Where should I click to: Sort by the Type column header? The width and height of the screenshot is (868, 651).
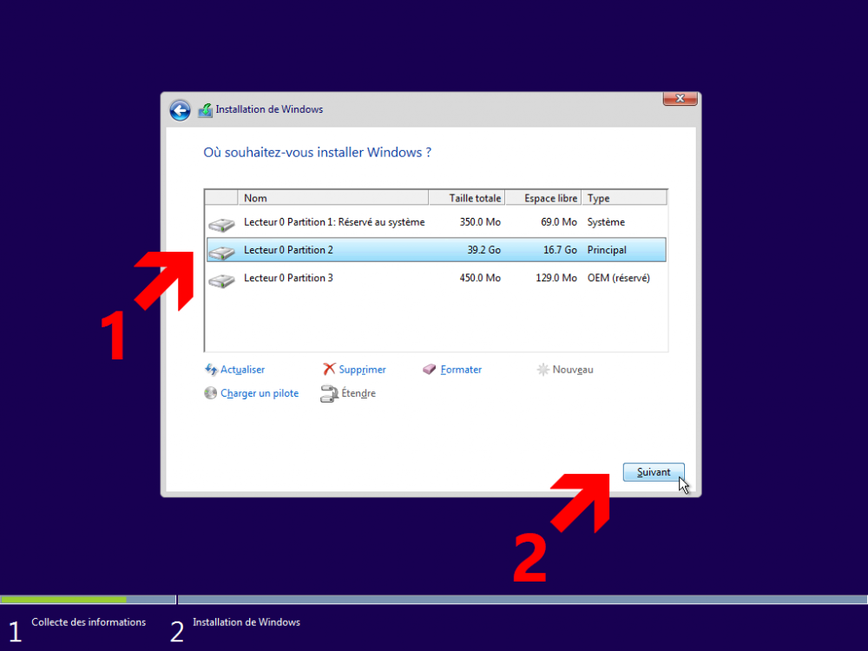click(624, 198)
